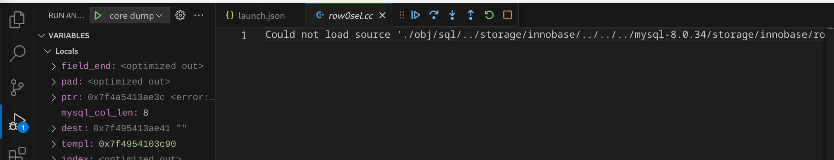Click the Step Into debug icon

pos(452,15)
